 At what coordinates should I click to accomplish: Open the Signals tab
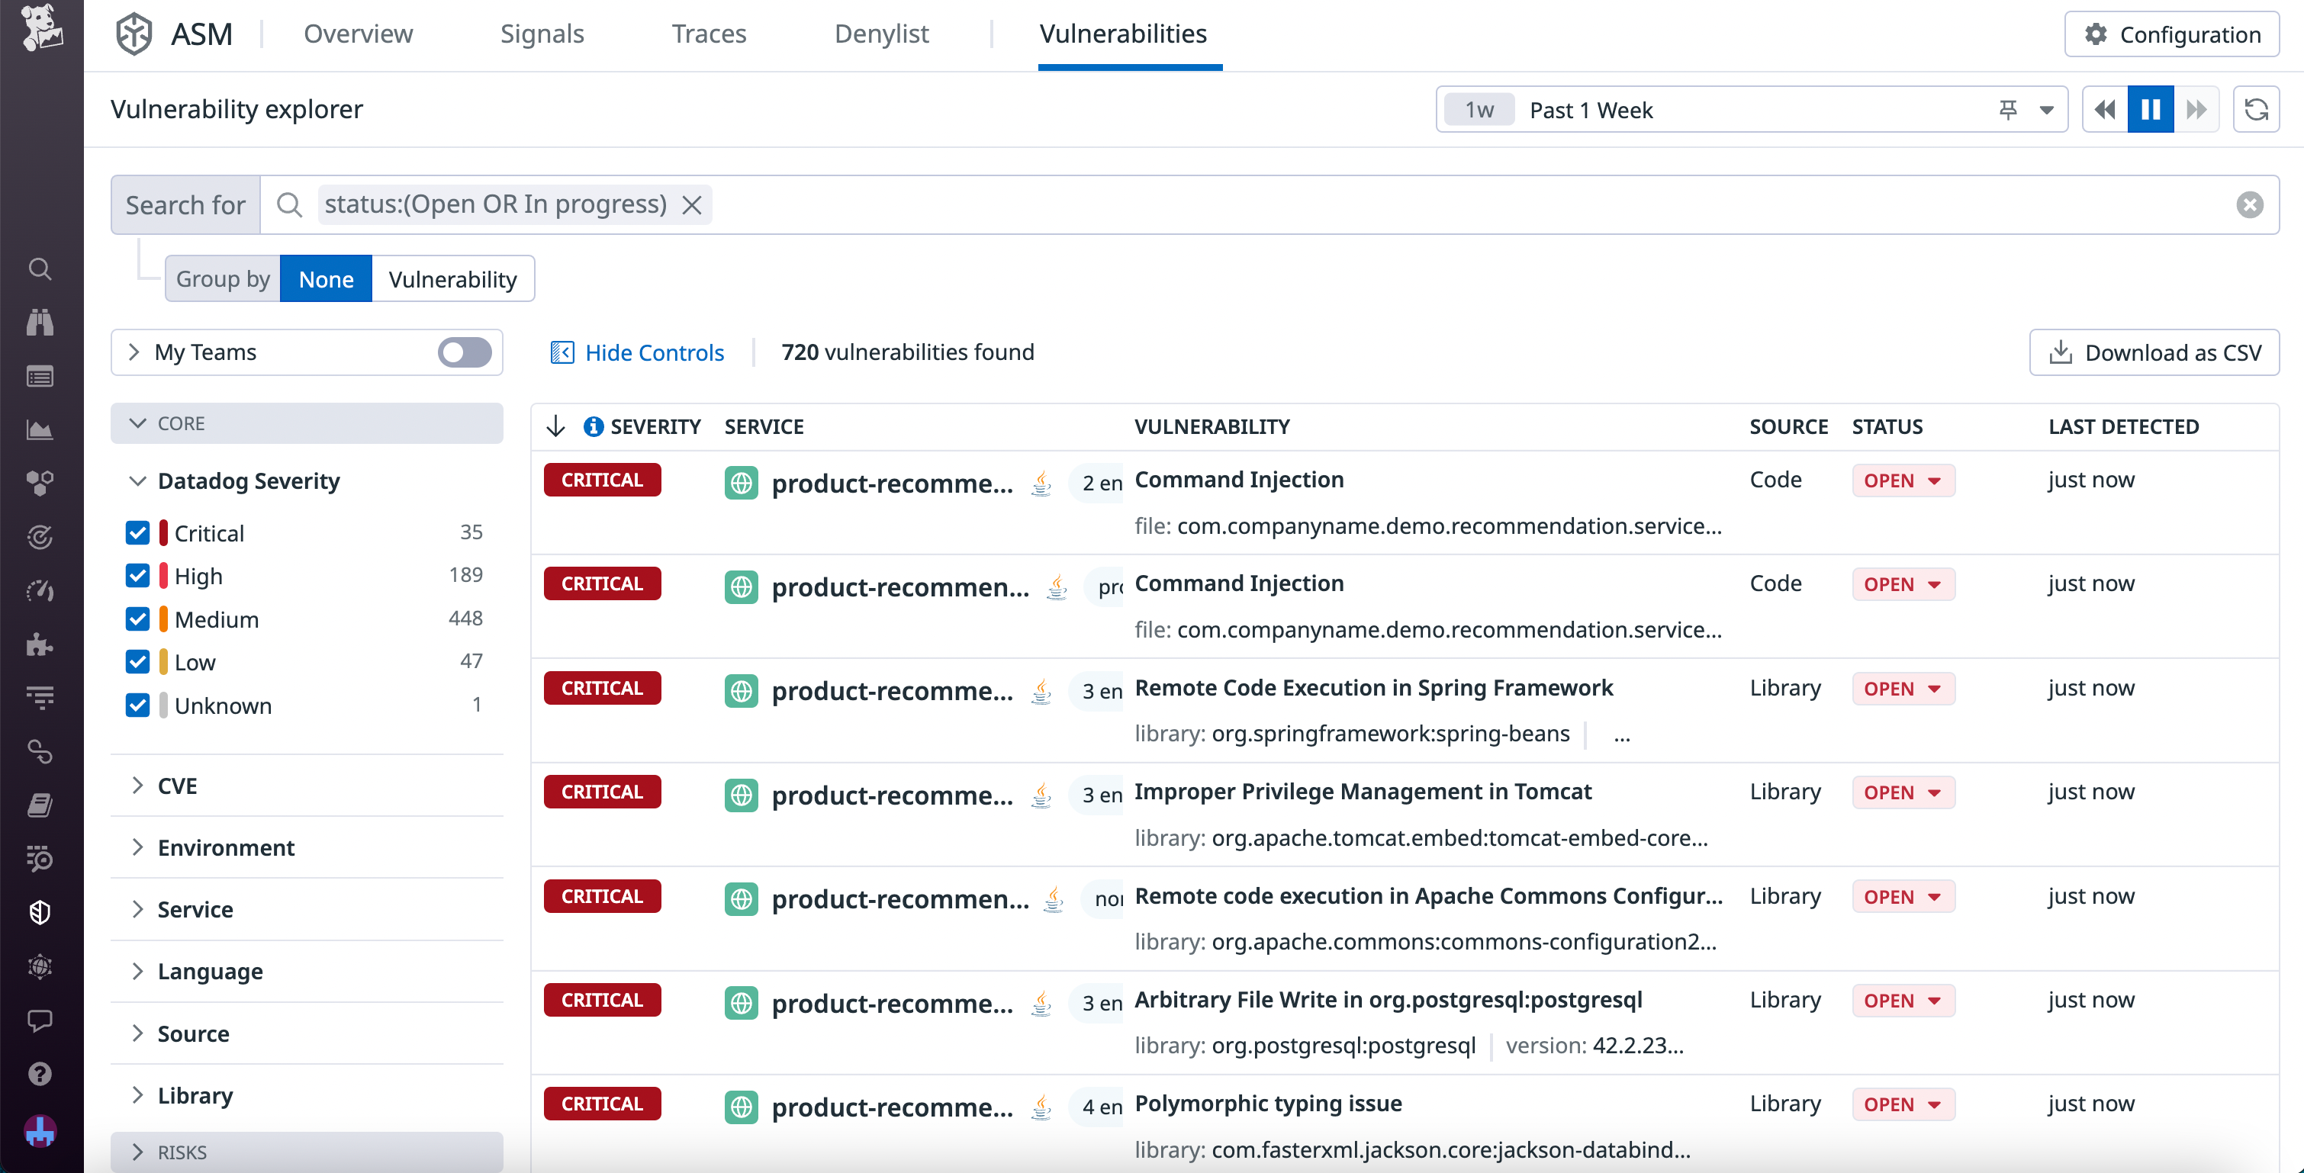coord(542,33)
